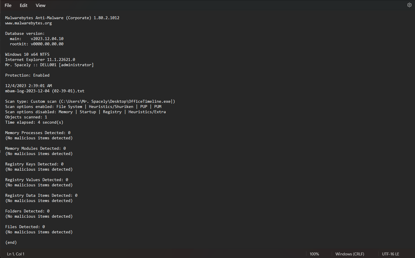Click the no-items line under Memory Processes
The height and width of the screenshot is (258, 415).
pos(39,138)
